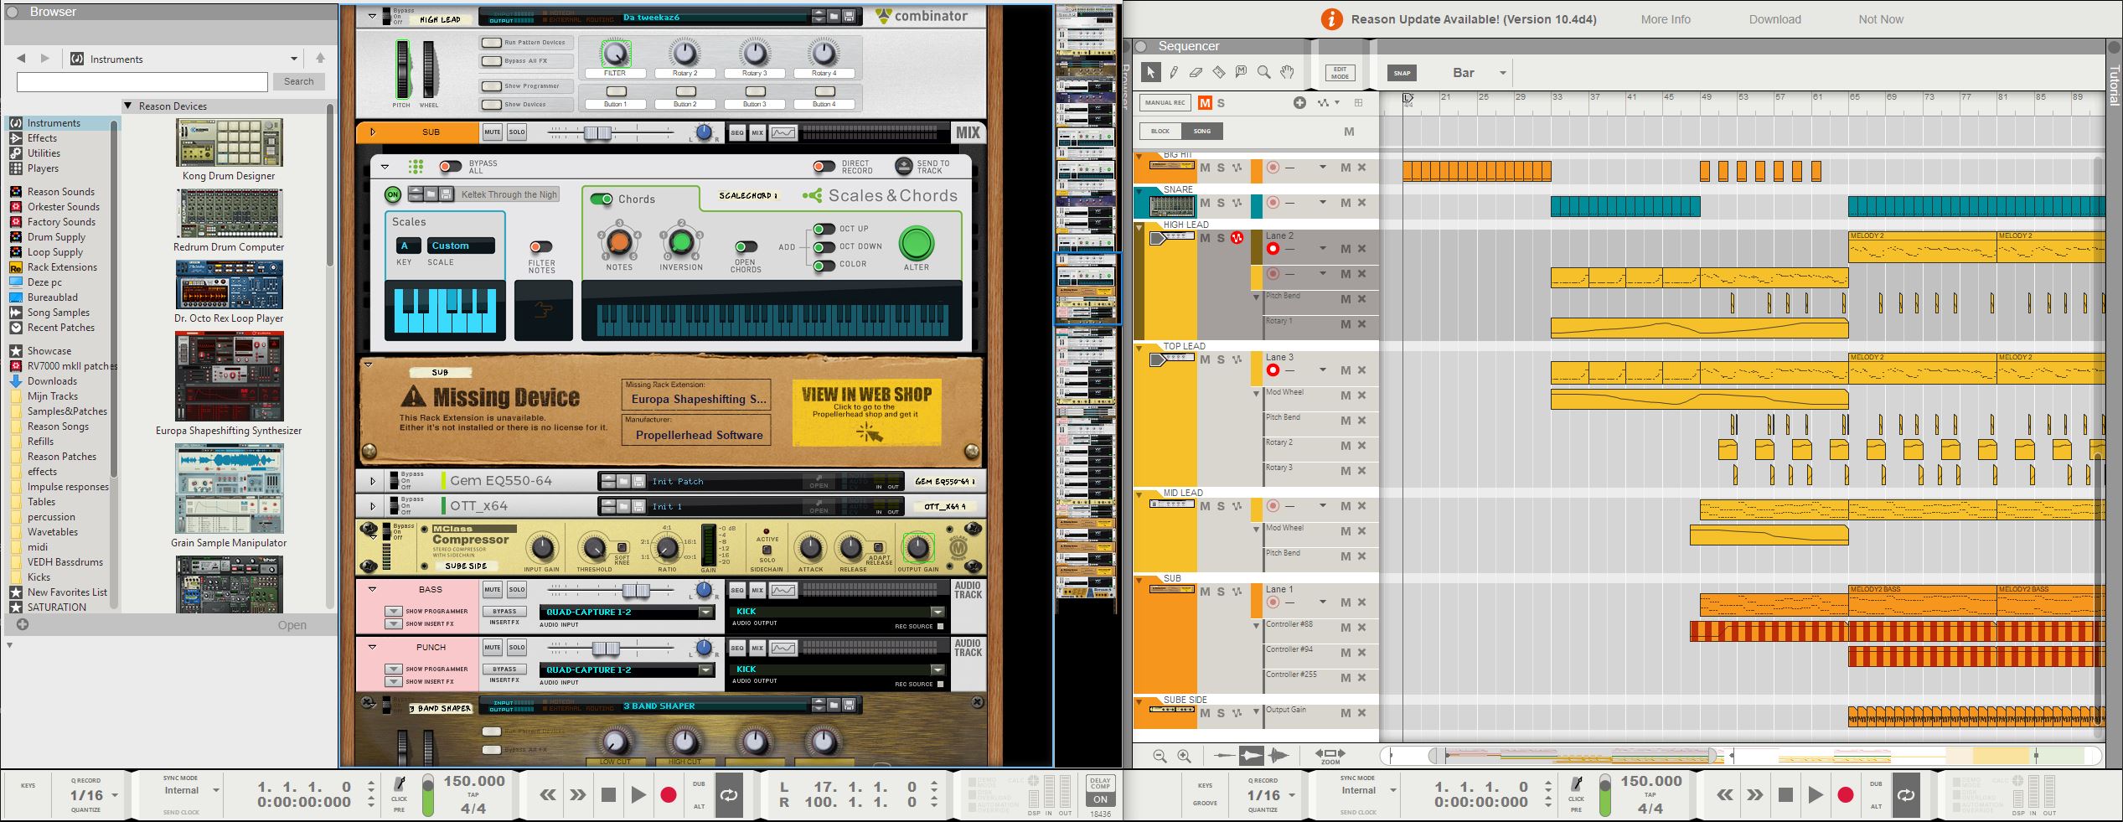Toggle loop in the sequencer window transport
The width and height of the screenshot is (2123, 822).
(1906, 794)
